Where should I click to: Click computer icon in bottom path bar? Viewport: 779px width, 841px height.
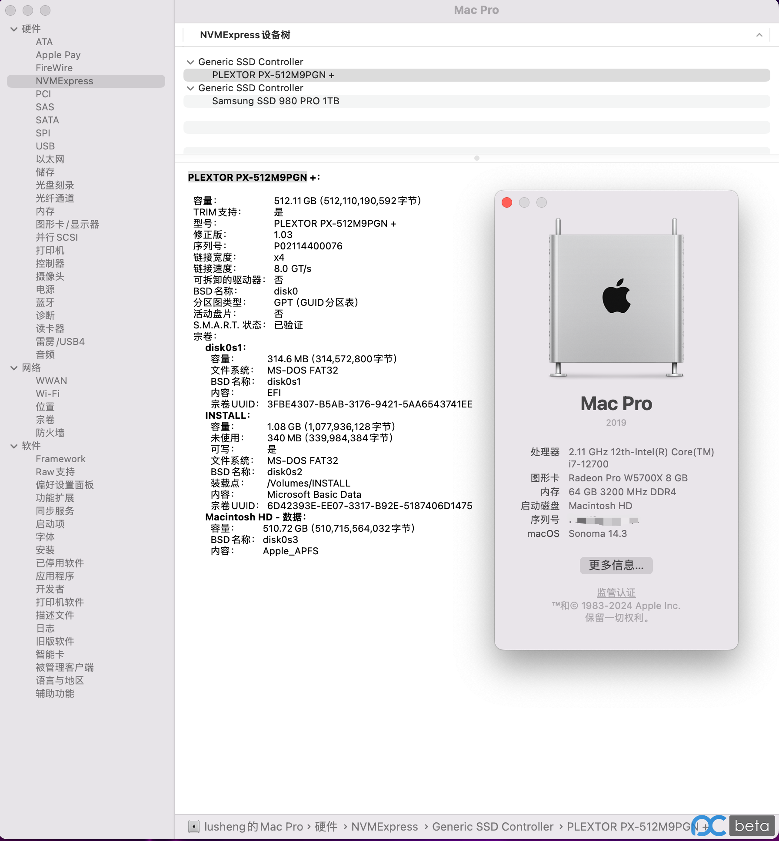193,827
